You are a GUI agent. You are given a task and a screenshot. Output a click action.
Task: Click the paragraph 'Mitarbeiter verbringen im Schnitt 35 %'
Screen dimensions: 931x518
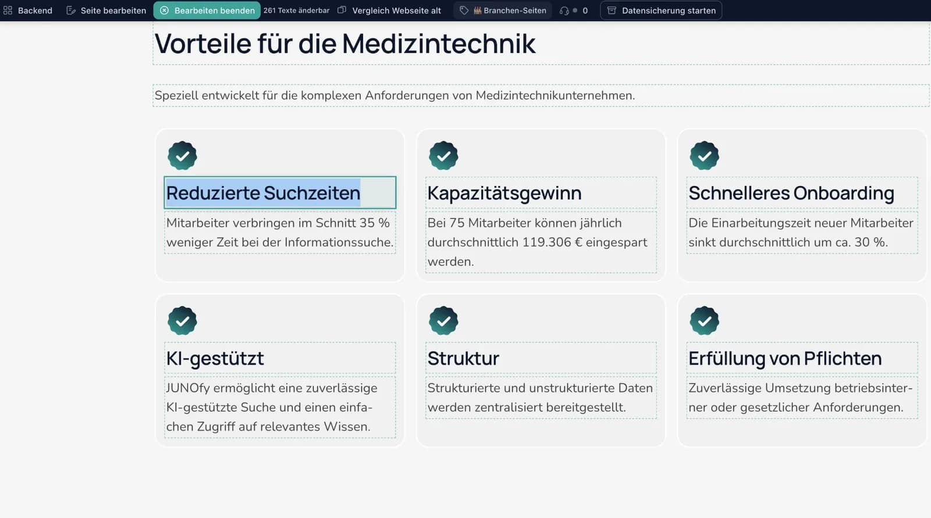pos(280,233)
